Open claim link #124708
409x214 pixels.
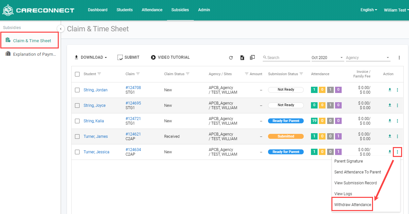click(133, 88)
